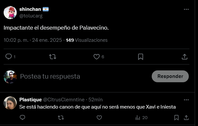Screen dimensions: 198x126
Task: Open more options on shinchan's post
Action: pyautogui.click(x=186, y=9)
